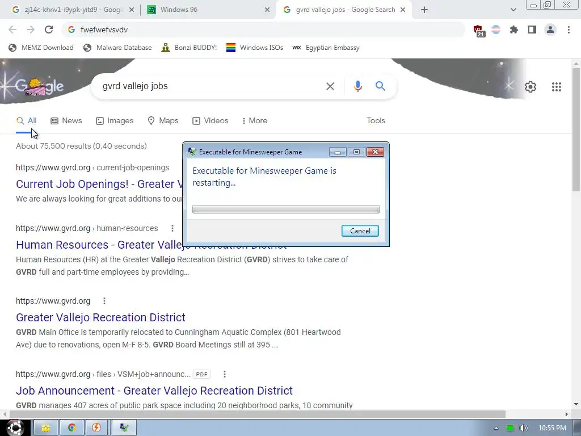Open the Google apps grid
Screen dimensions: 581x436
[x=556, y=87]
